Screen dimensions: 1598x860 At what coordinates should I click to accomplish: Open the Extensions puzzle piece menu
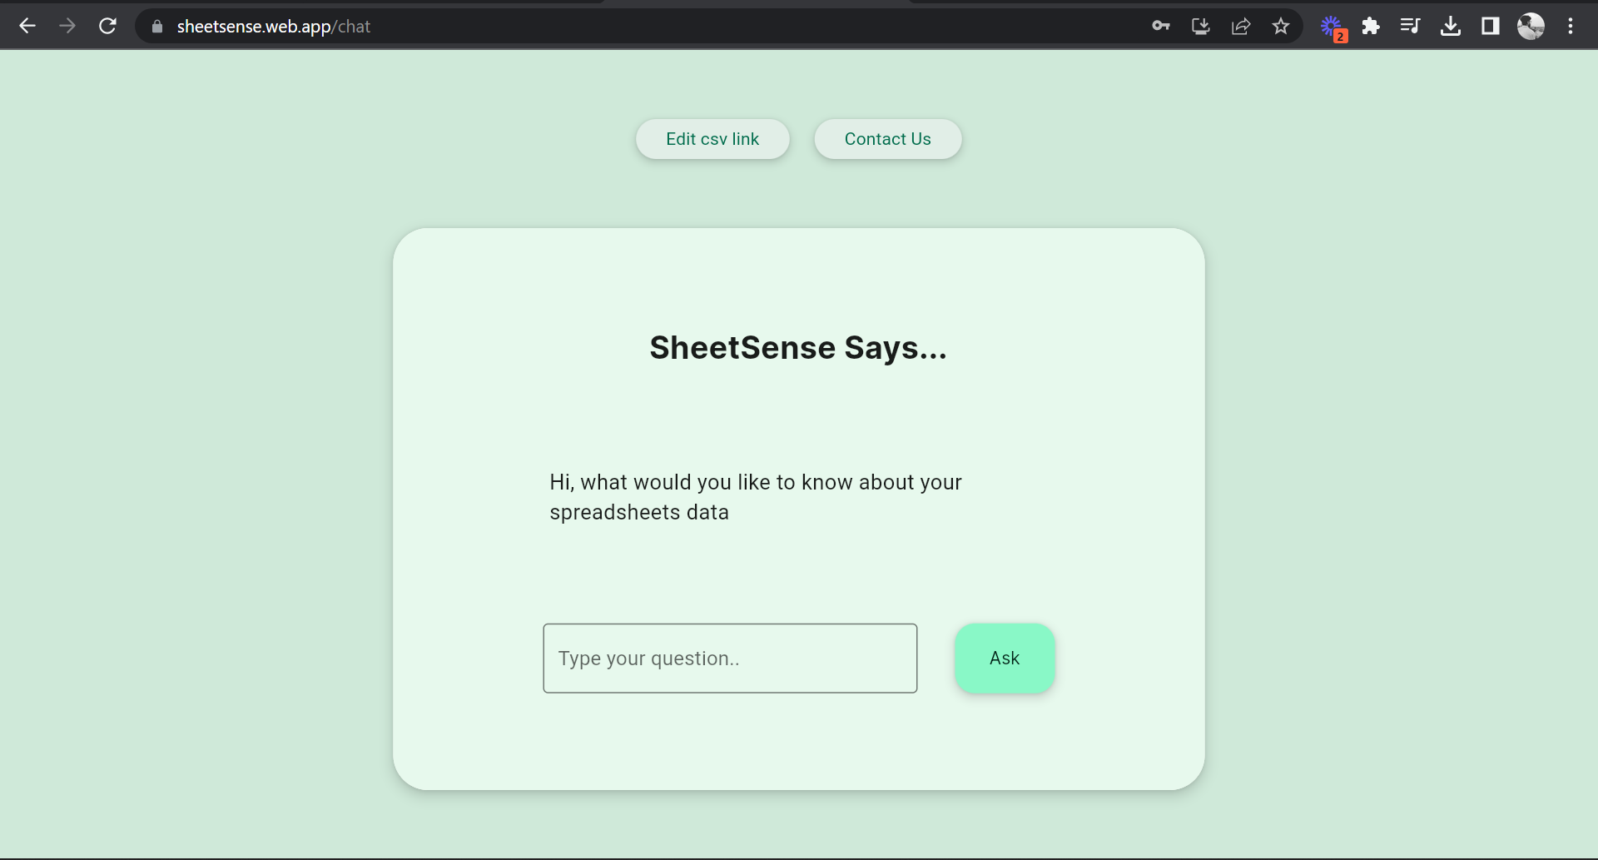1371,26
